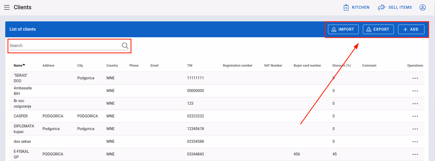Open the hamburger navigation menu
The width and height of the screenshot is (435, 161).
[x=7, y=7]
